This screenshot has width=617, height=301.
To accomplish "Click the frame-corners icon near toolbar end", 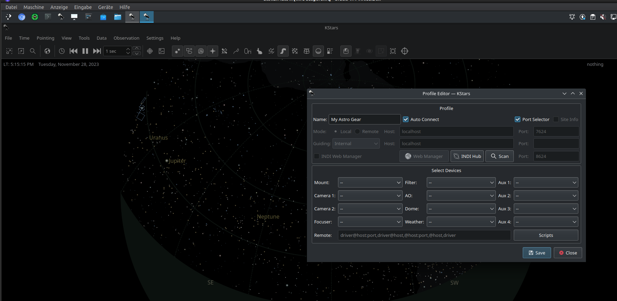I will click(x=393, y=51).
